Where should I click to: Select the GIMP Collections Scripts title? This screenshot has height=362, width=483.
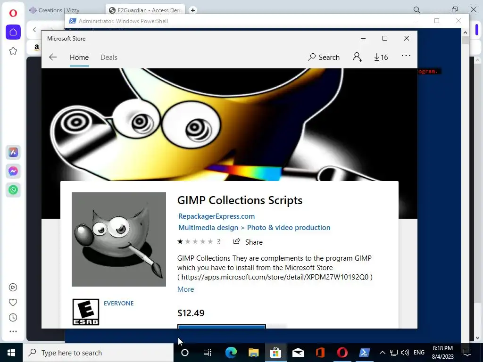(x=240, y=200)
